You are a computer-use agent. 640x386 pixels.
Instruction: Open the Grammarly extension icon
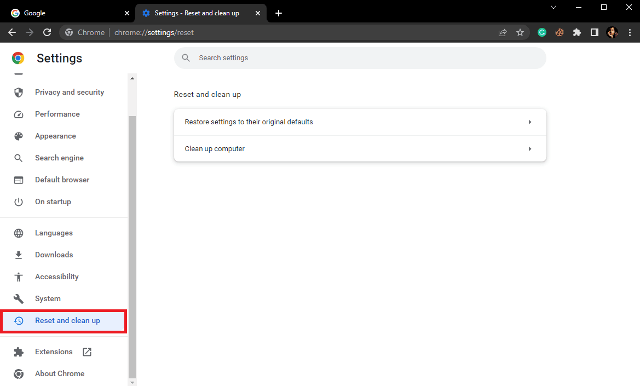(x=542, y=32)
